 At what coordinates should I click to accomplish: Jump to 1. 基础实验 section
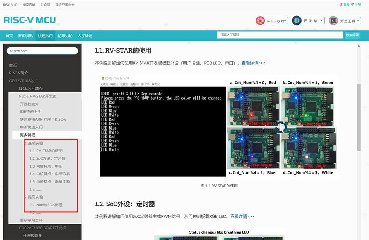[34, 143]
